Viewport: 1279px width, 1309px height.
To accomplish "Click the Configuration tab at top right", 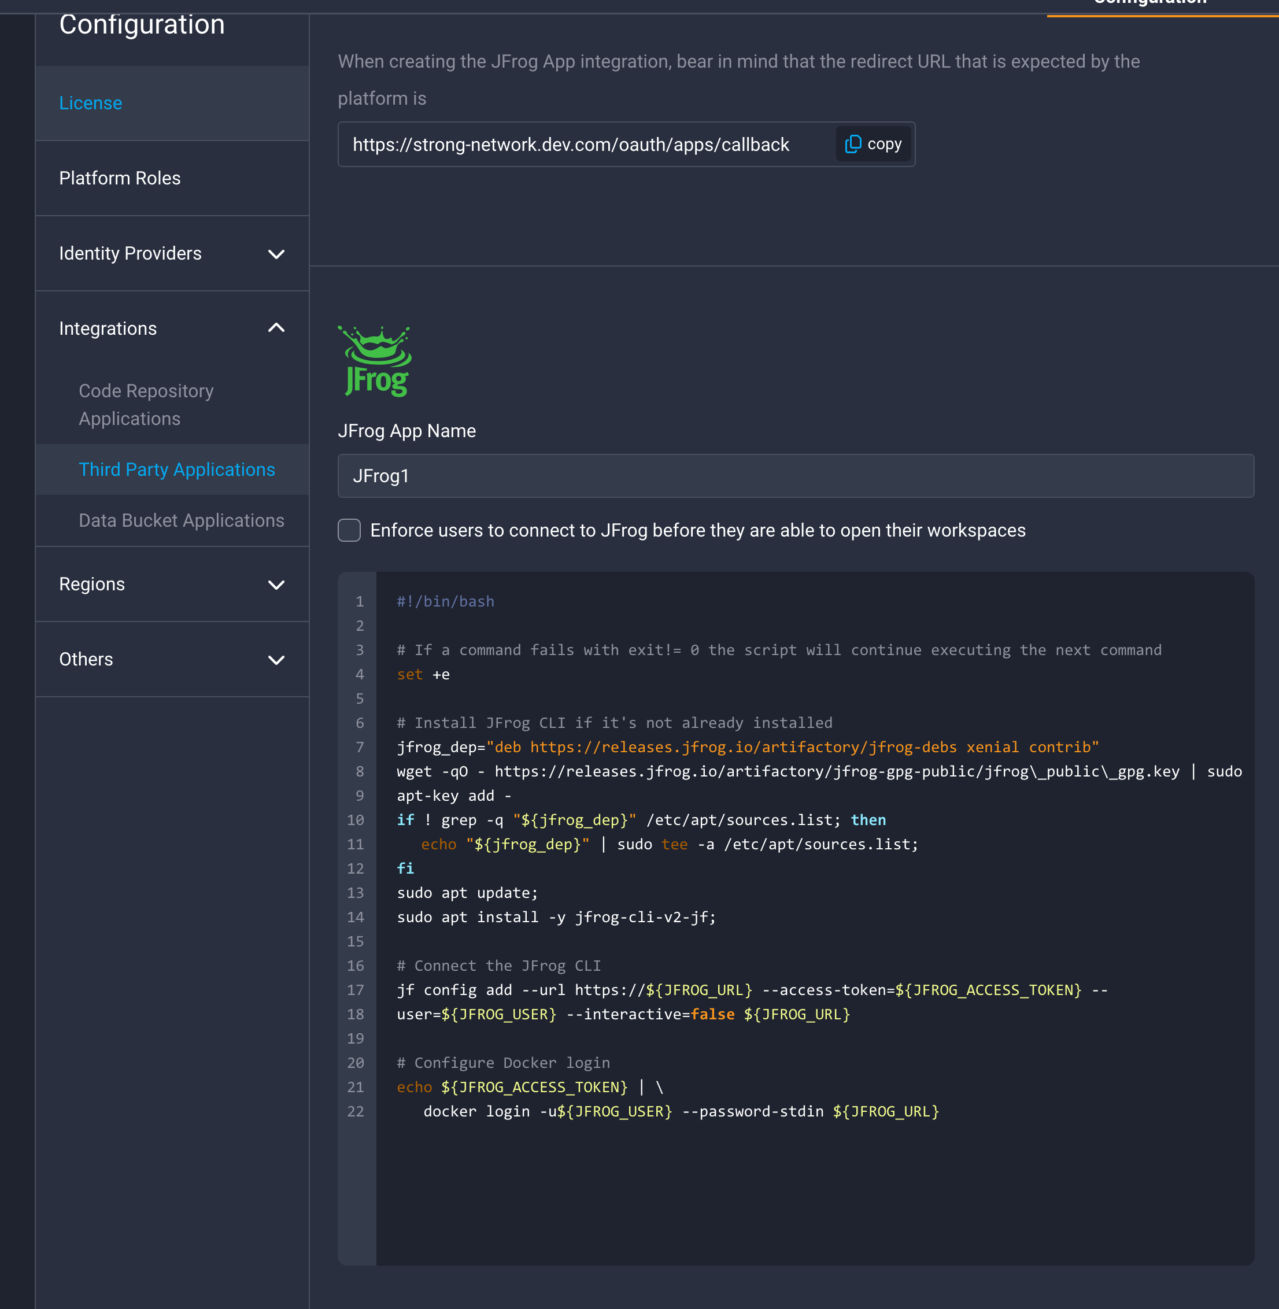I will (1149, 4).
